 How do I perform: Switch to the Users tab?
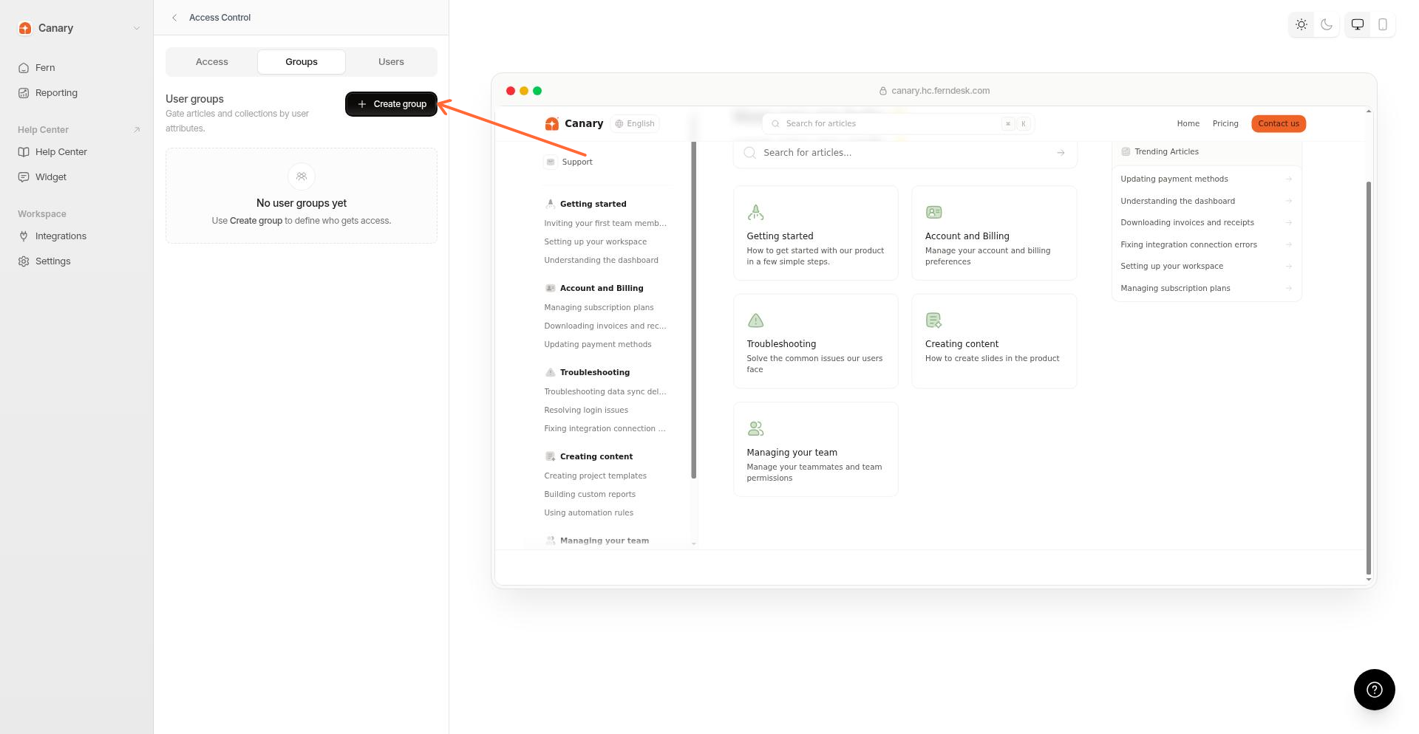click(391, 62)
